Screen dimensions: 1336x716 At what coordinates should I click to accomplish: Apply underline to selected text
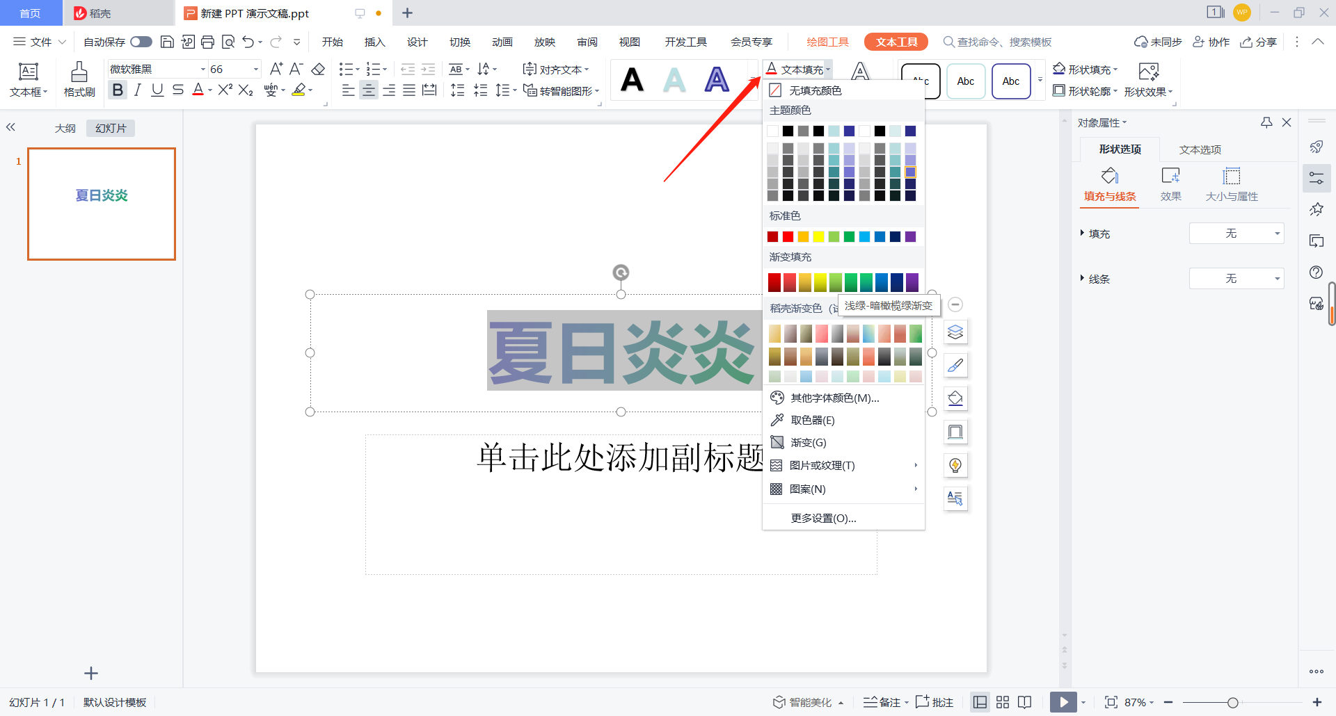157,90
